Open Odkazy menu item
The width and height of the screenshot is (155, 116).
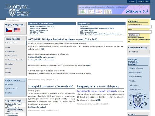(8, 68)
